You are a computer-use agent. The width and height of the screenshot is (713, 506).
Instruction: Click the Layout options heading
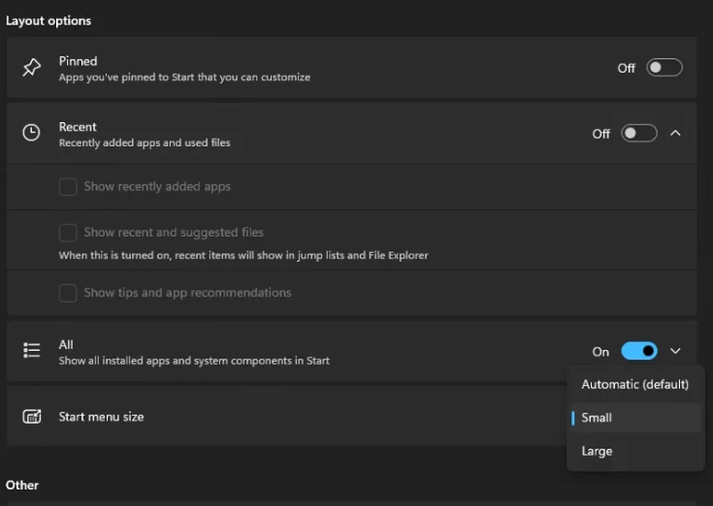tap(48, 20)
